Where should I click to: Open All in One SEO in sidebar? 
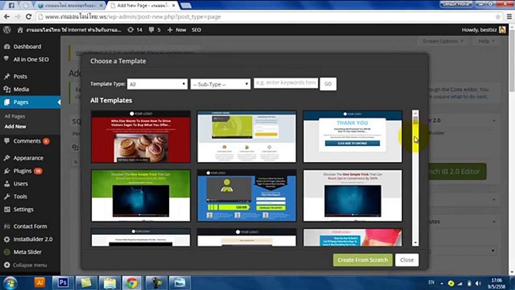(30, 59)
